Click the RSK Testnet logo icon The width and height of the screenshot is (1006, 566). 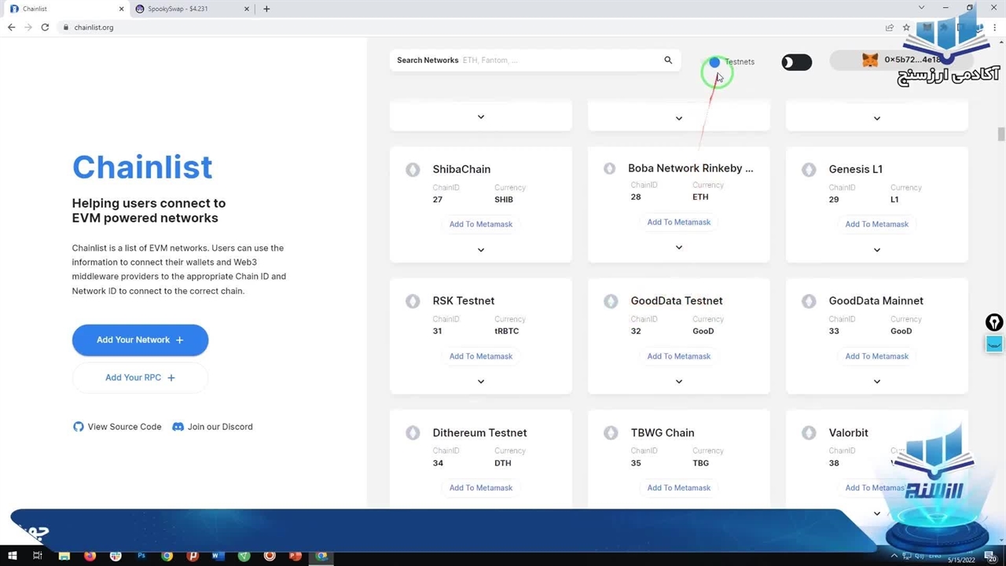click(413, 301)
